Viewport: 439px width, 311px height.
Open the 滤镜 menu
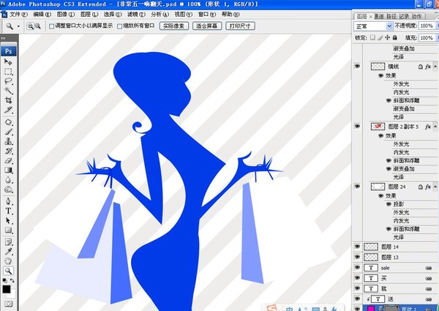coord(136,15)
